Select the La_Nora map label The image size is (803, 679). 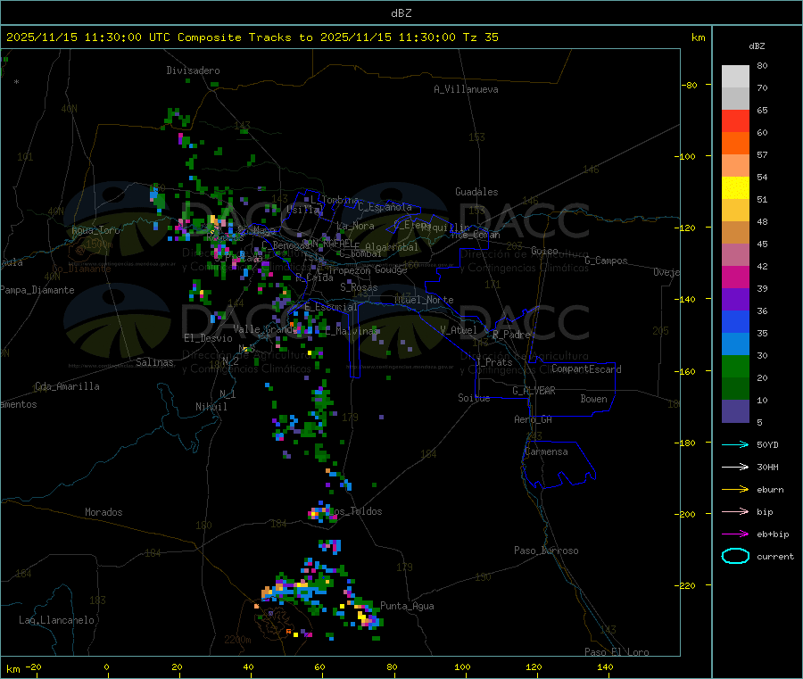pos(355,226)
